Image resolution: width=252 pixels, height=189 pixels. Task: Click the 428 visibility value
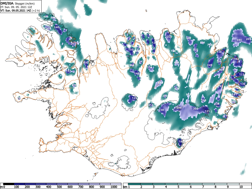click(188, 38)
